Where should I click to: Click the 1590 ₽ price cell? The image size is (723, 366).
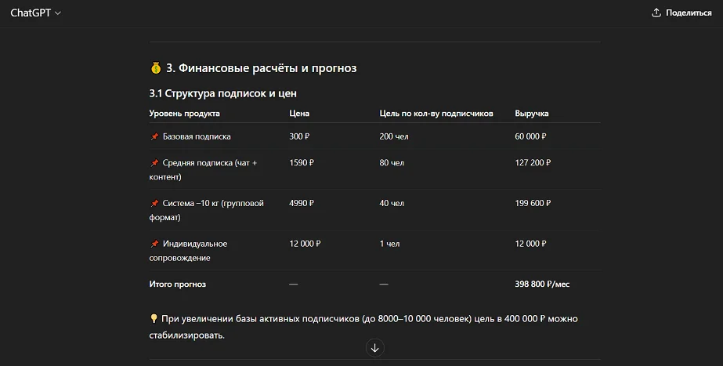(302, 163)
